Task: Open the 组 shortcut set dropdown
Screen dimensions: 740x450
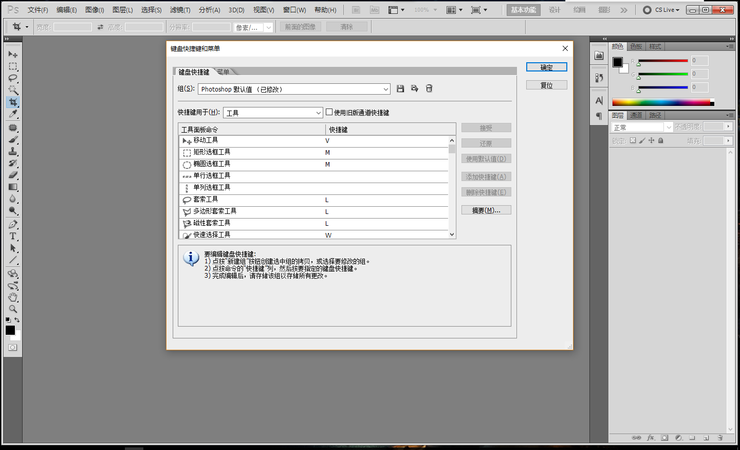Action: (x=294, y=89)
